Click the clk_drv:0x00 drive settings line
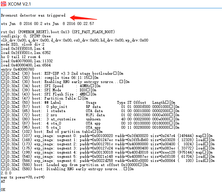 tap(74, 40)
